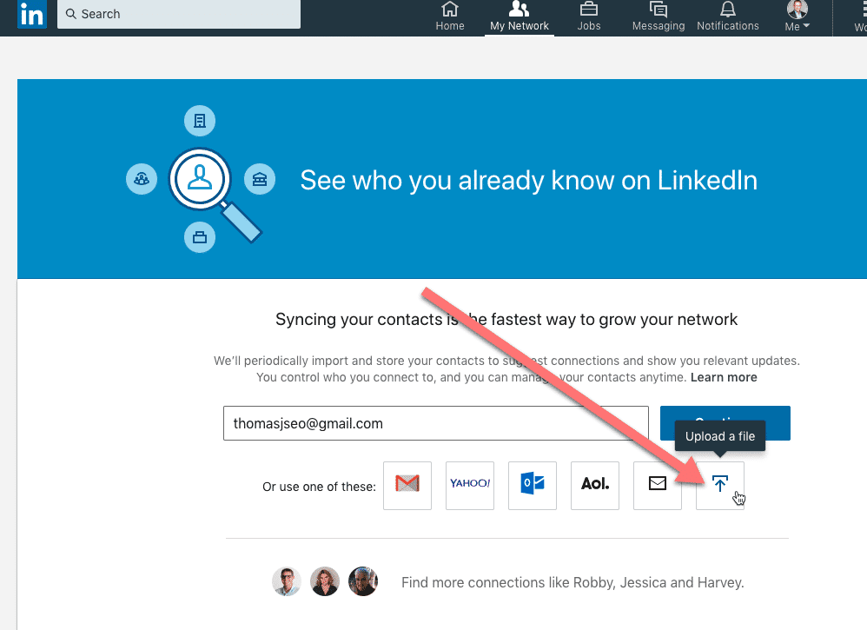
Task: Choose the other email envelope icon
Action: tap(658, 486)
